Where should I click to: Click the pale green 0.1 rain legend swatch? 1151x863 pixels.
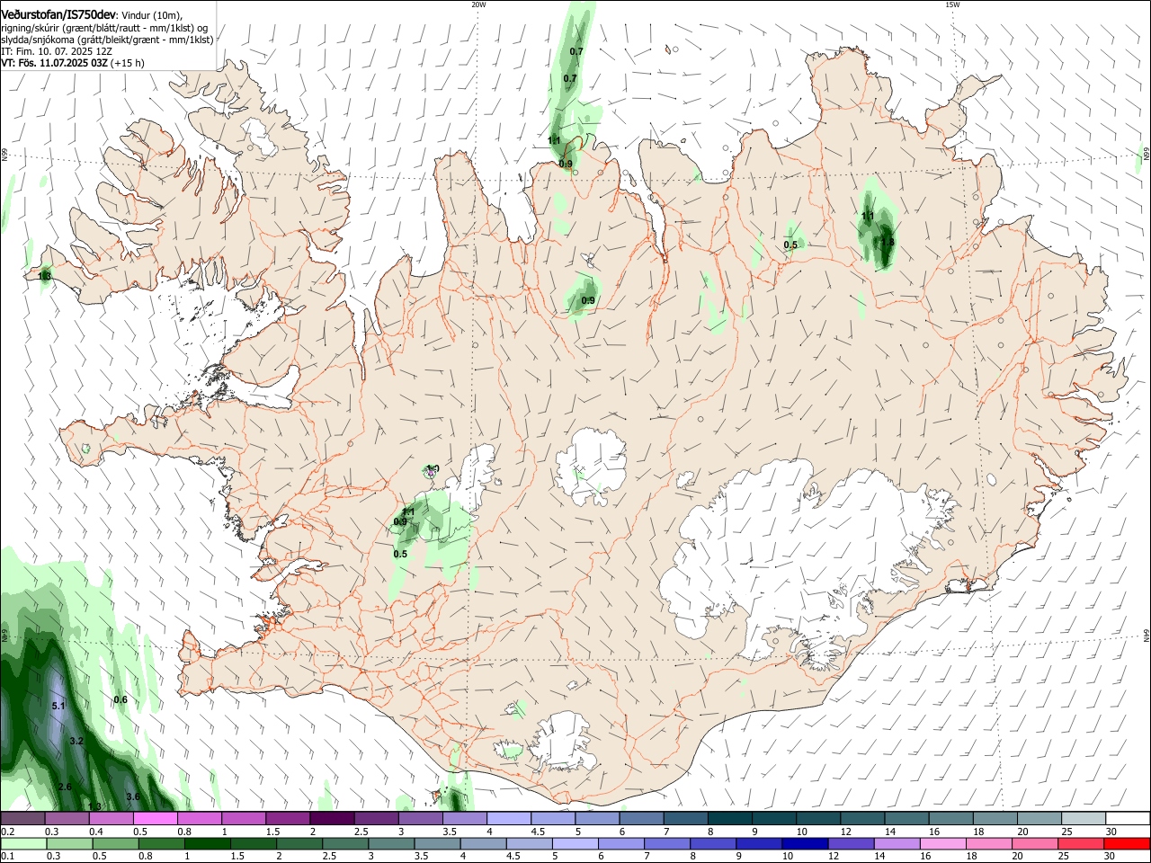coord(22,843)
